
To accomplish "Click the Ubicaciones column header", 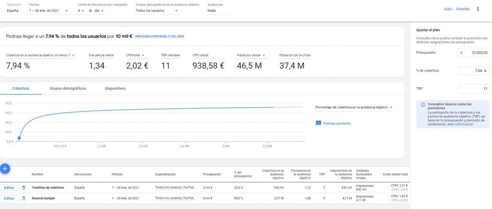I will click(x=83, y=174).
